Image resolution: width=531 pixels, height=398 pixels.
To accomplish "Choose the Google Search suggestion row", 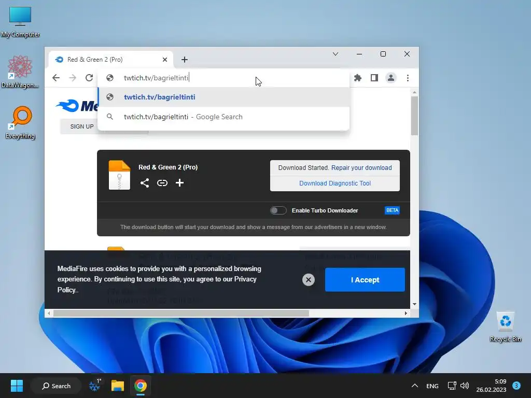I will [x=223, y=117].
